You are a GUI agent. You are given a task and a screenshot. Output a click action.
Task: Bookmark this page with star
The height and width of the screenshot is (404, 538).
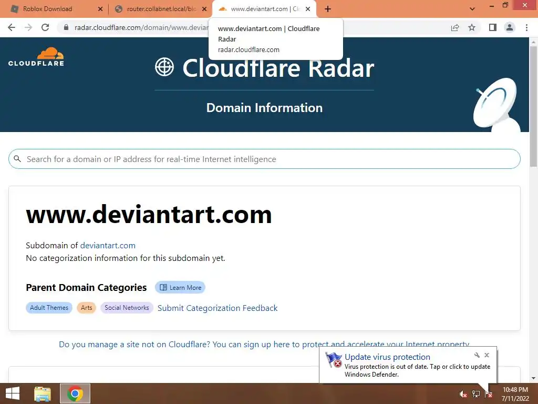[472, 27]
